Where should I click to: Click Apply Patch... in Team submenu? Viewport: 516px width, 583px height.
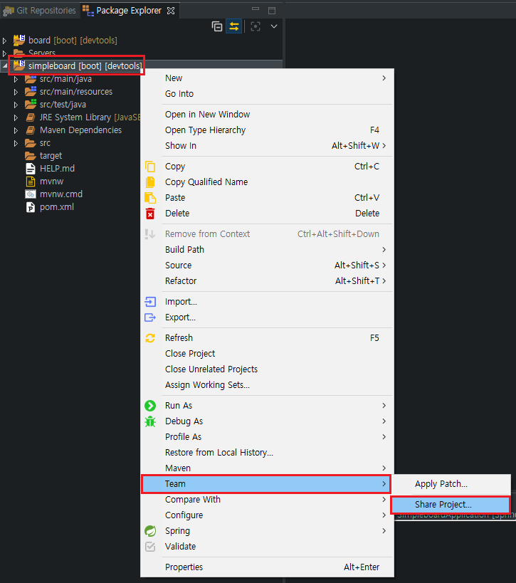pos(451,484)
